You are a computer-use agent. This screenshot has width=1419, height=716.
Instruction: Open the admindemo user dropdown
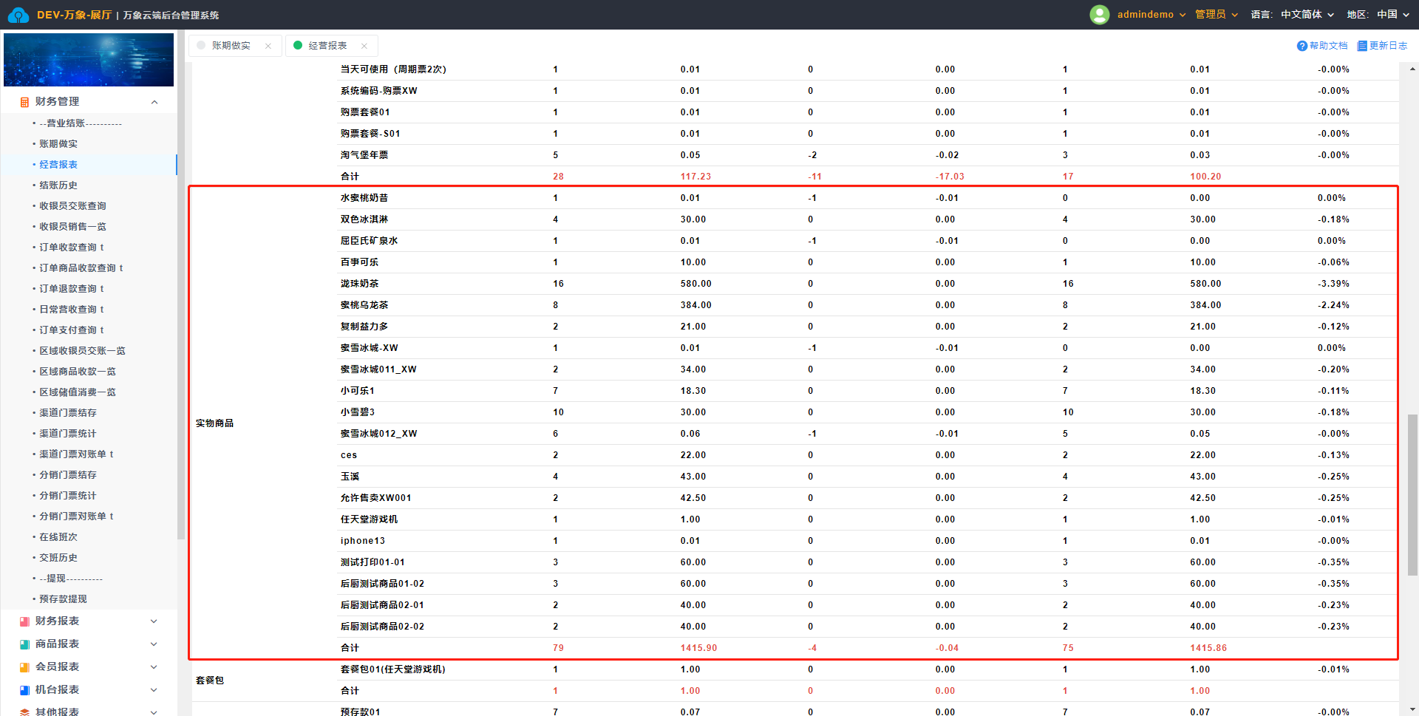click(1151, 15)
